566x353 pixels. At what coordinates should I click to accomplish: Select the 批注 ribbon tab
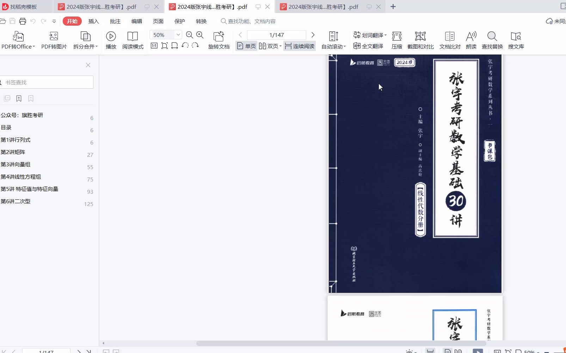115,21
